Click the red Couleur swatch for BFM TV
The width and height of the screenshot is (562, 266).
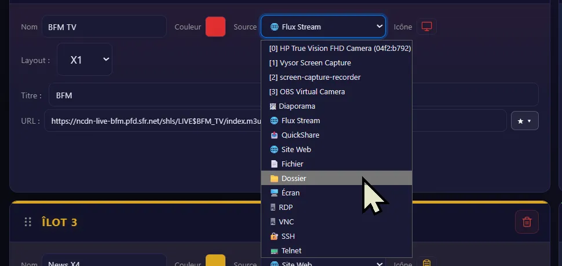[216, 27]
